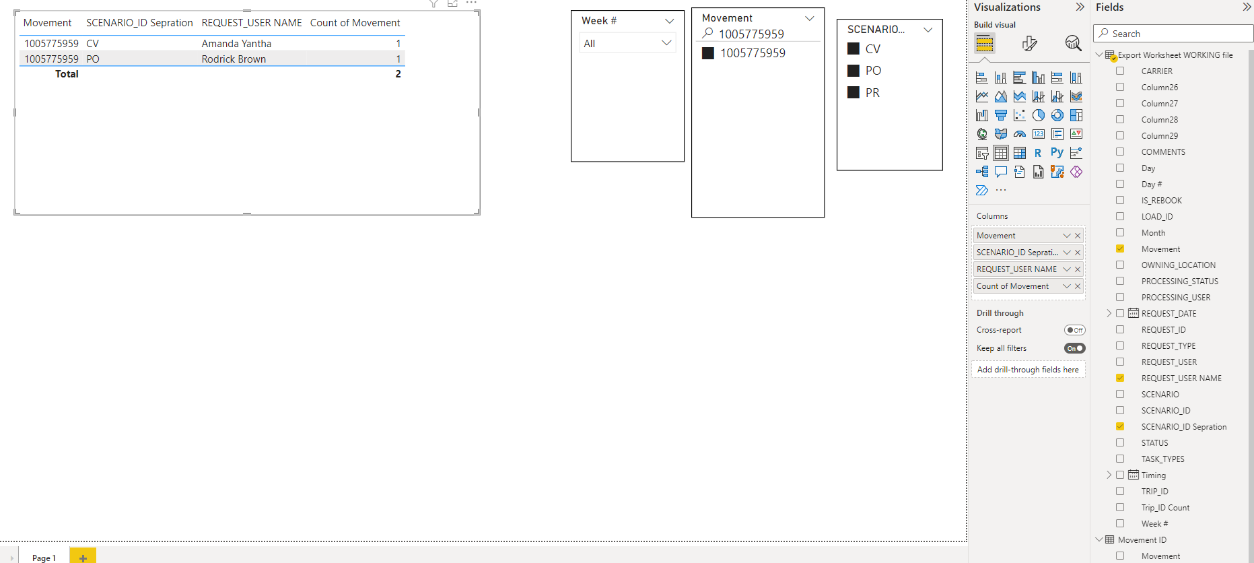Image resolution: width=1254 pixels, height=563 pixels.
Task: Collapse the Movement ID table
Action: (x=1099, y=539)
